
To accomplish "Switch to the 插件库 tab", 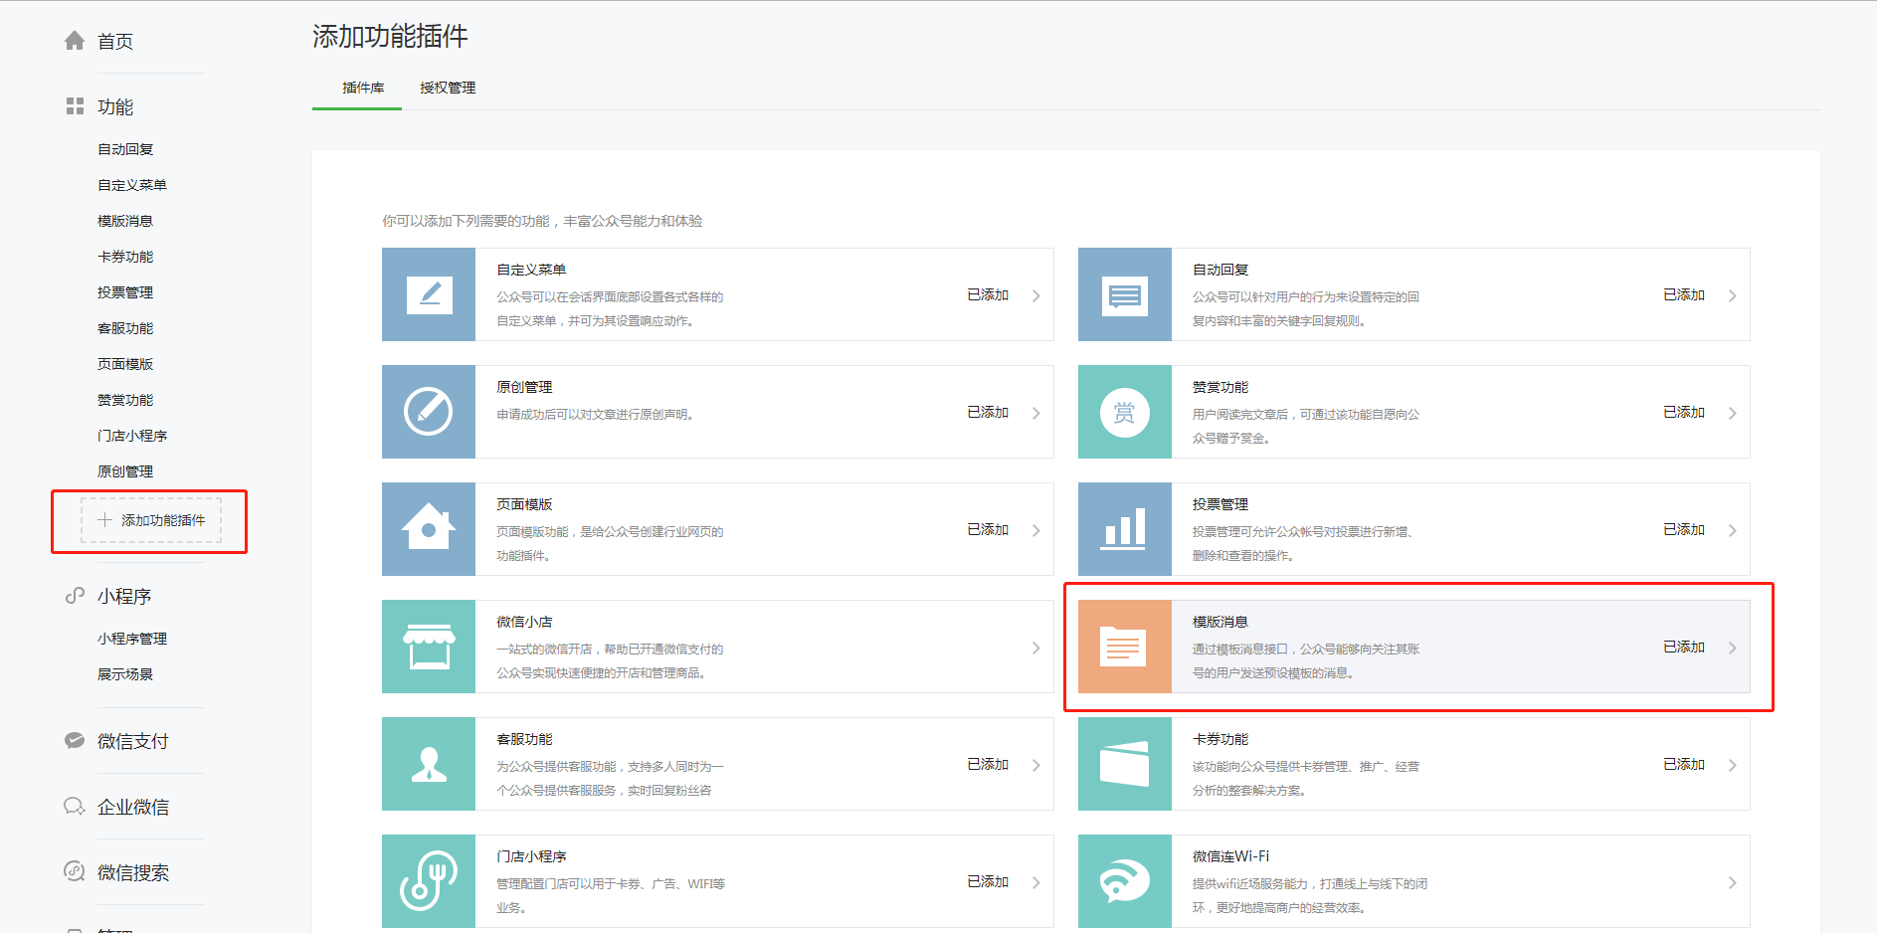I will [363, 88].
